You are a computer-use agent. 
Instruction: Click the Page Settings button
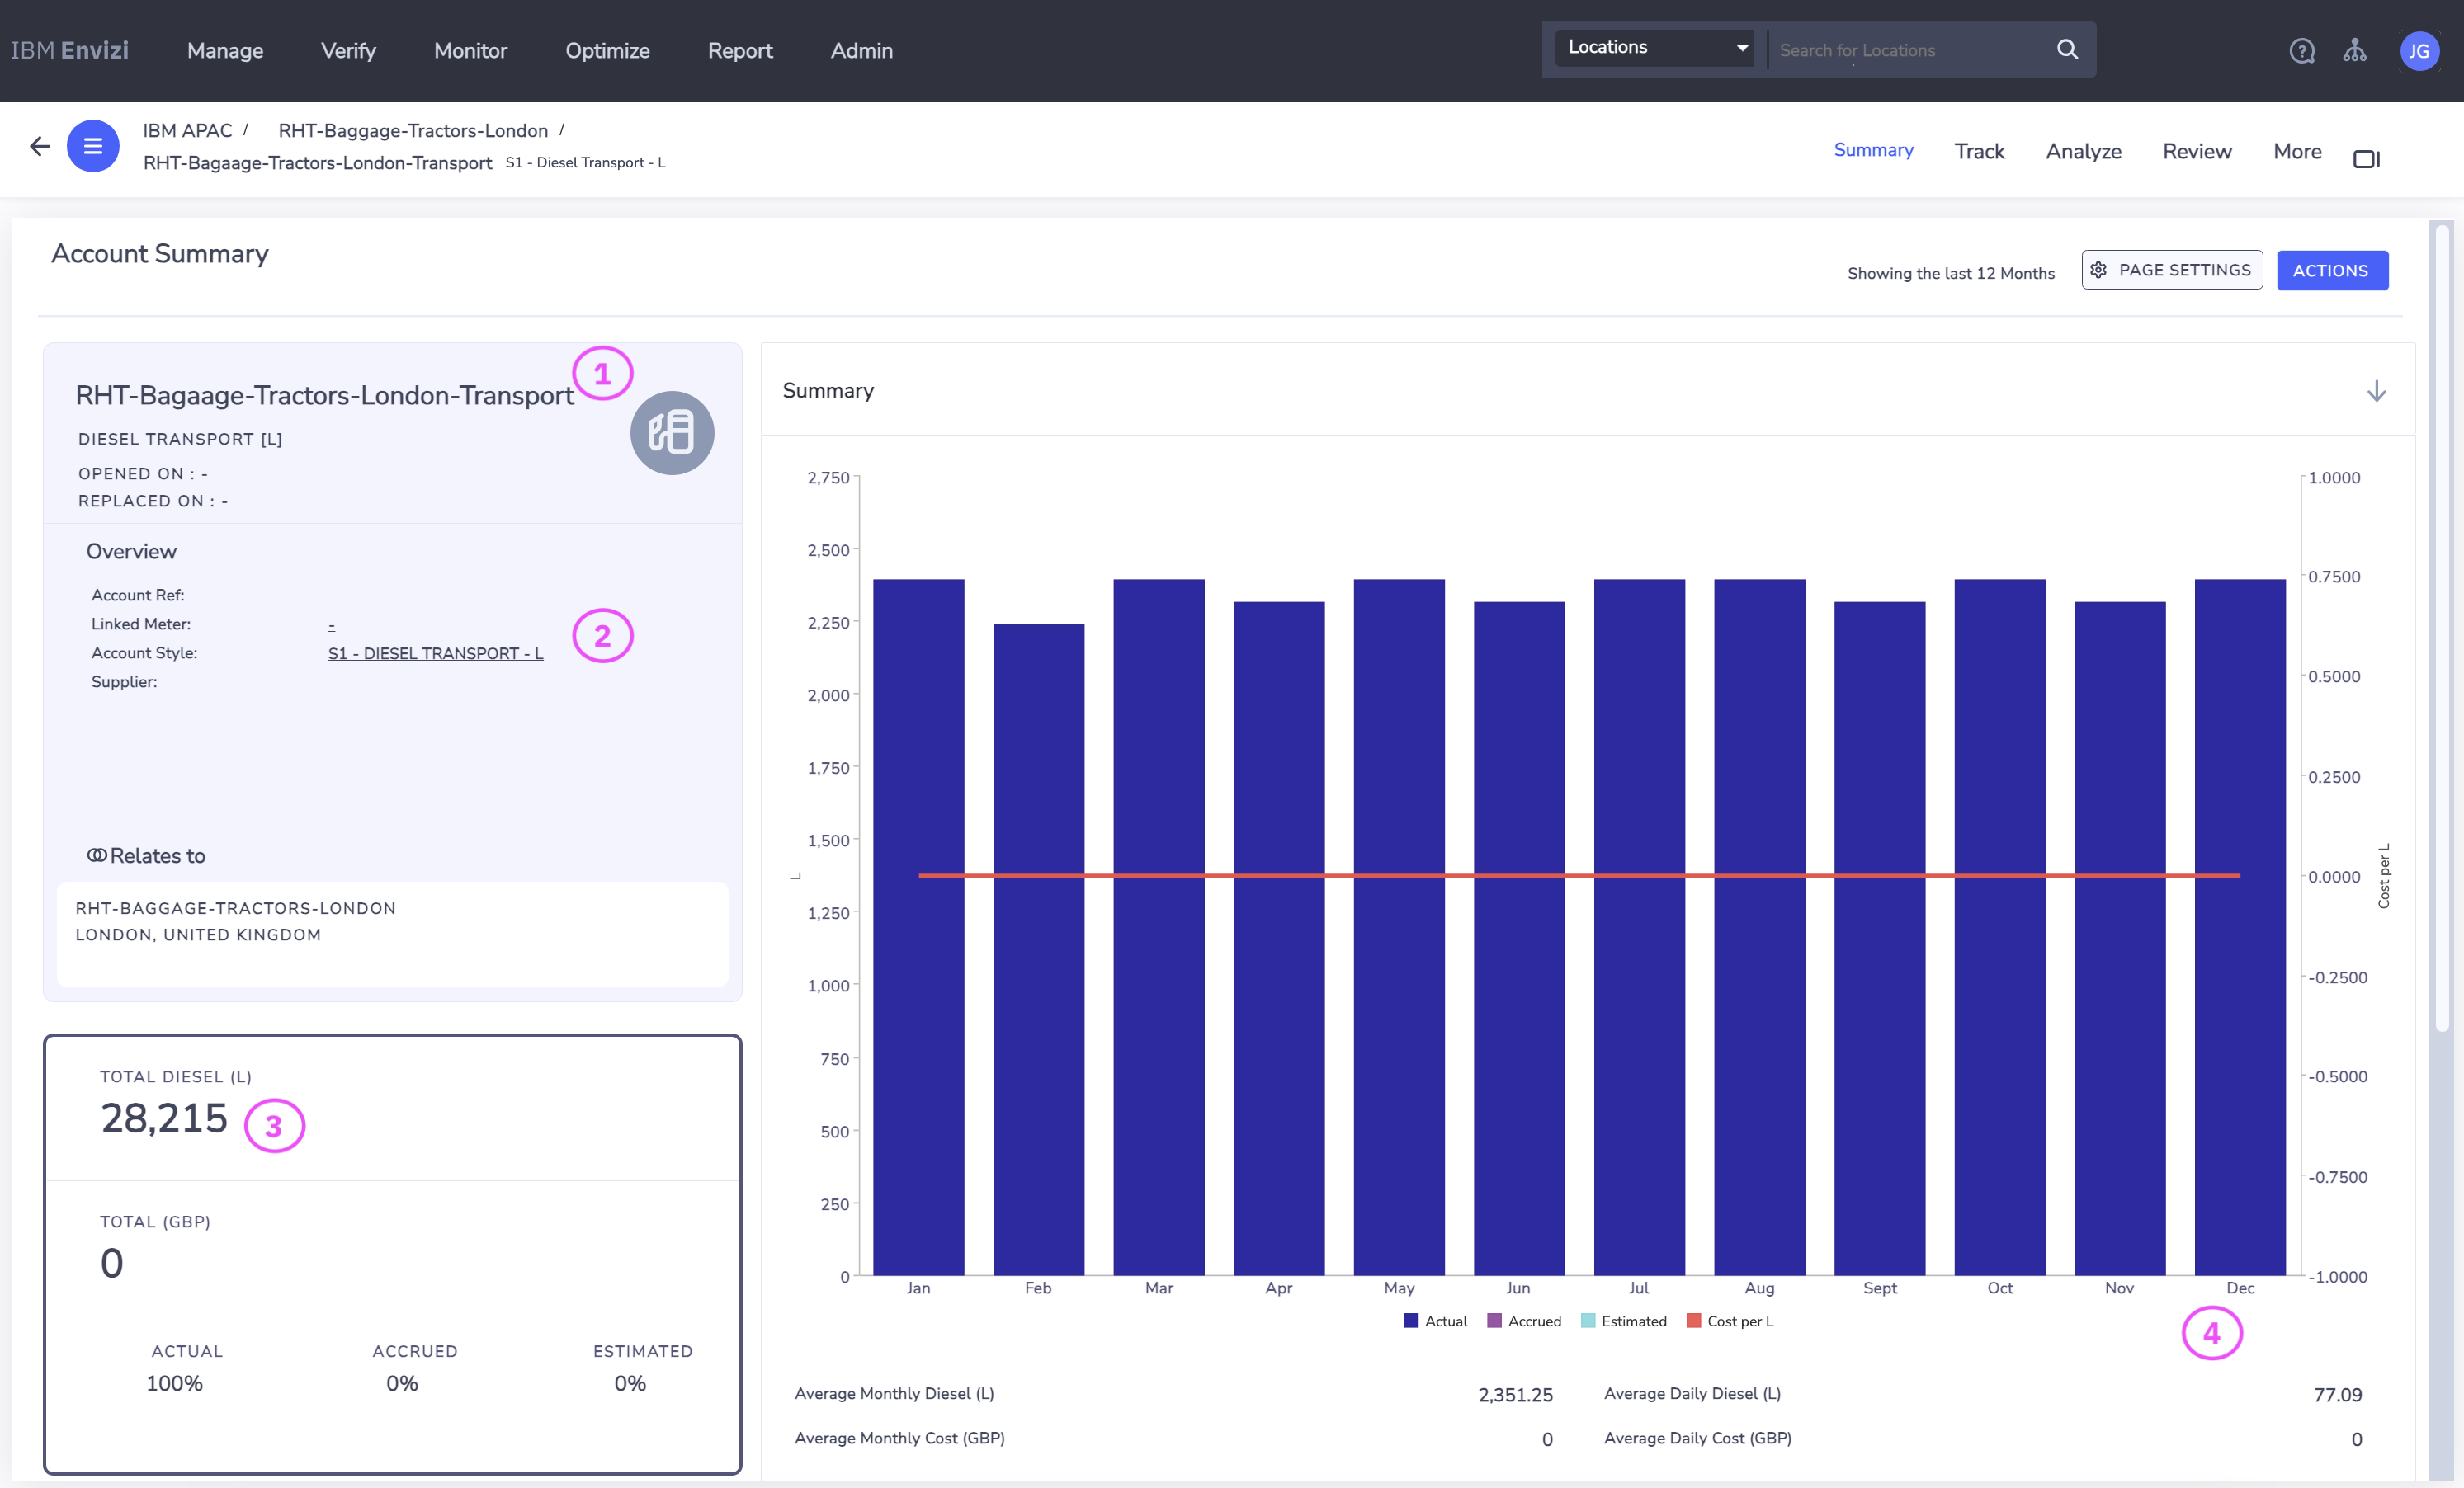click(x=2171, y=271)
